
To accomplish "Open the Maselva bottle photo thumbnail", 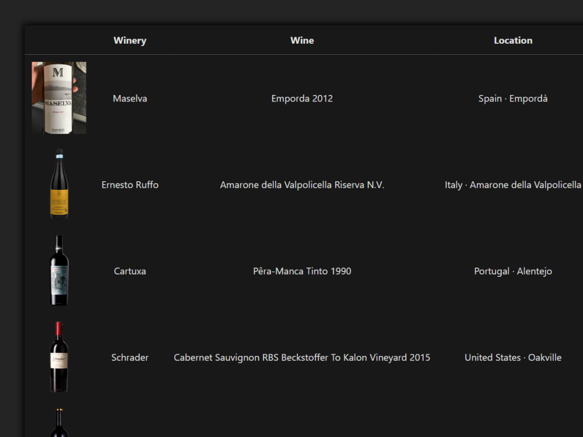I will coord(59,98).
